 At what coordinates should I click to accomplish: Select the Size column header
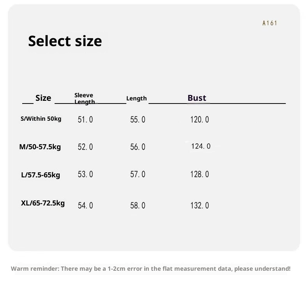click(43, 98)
